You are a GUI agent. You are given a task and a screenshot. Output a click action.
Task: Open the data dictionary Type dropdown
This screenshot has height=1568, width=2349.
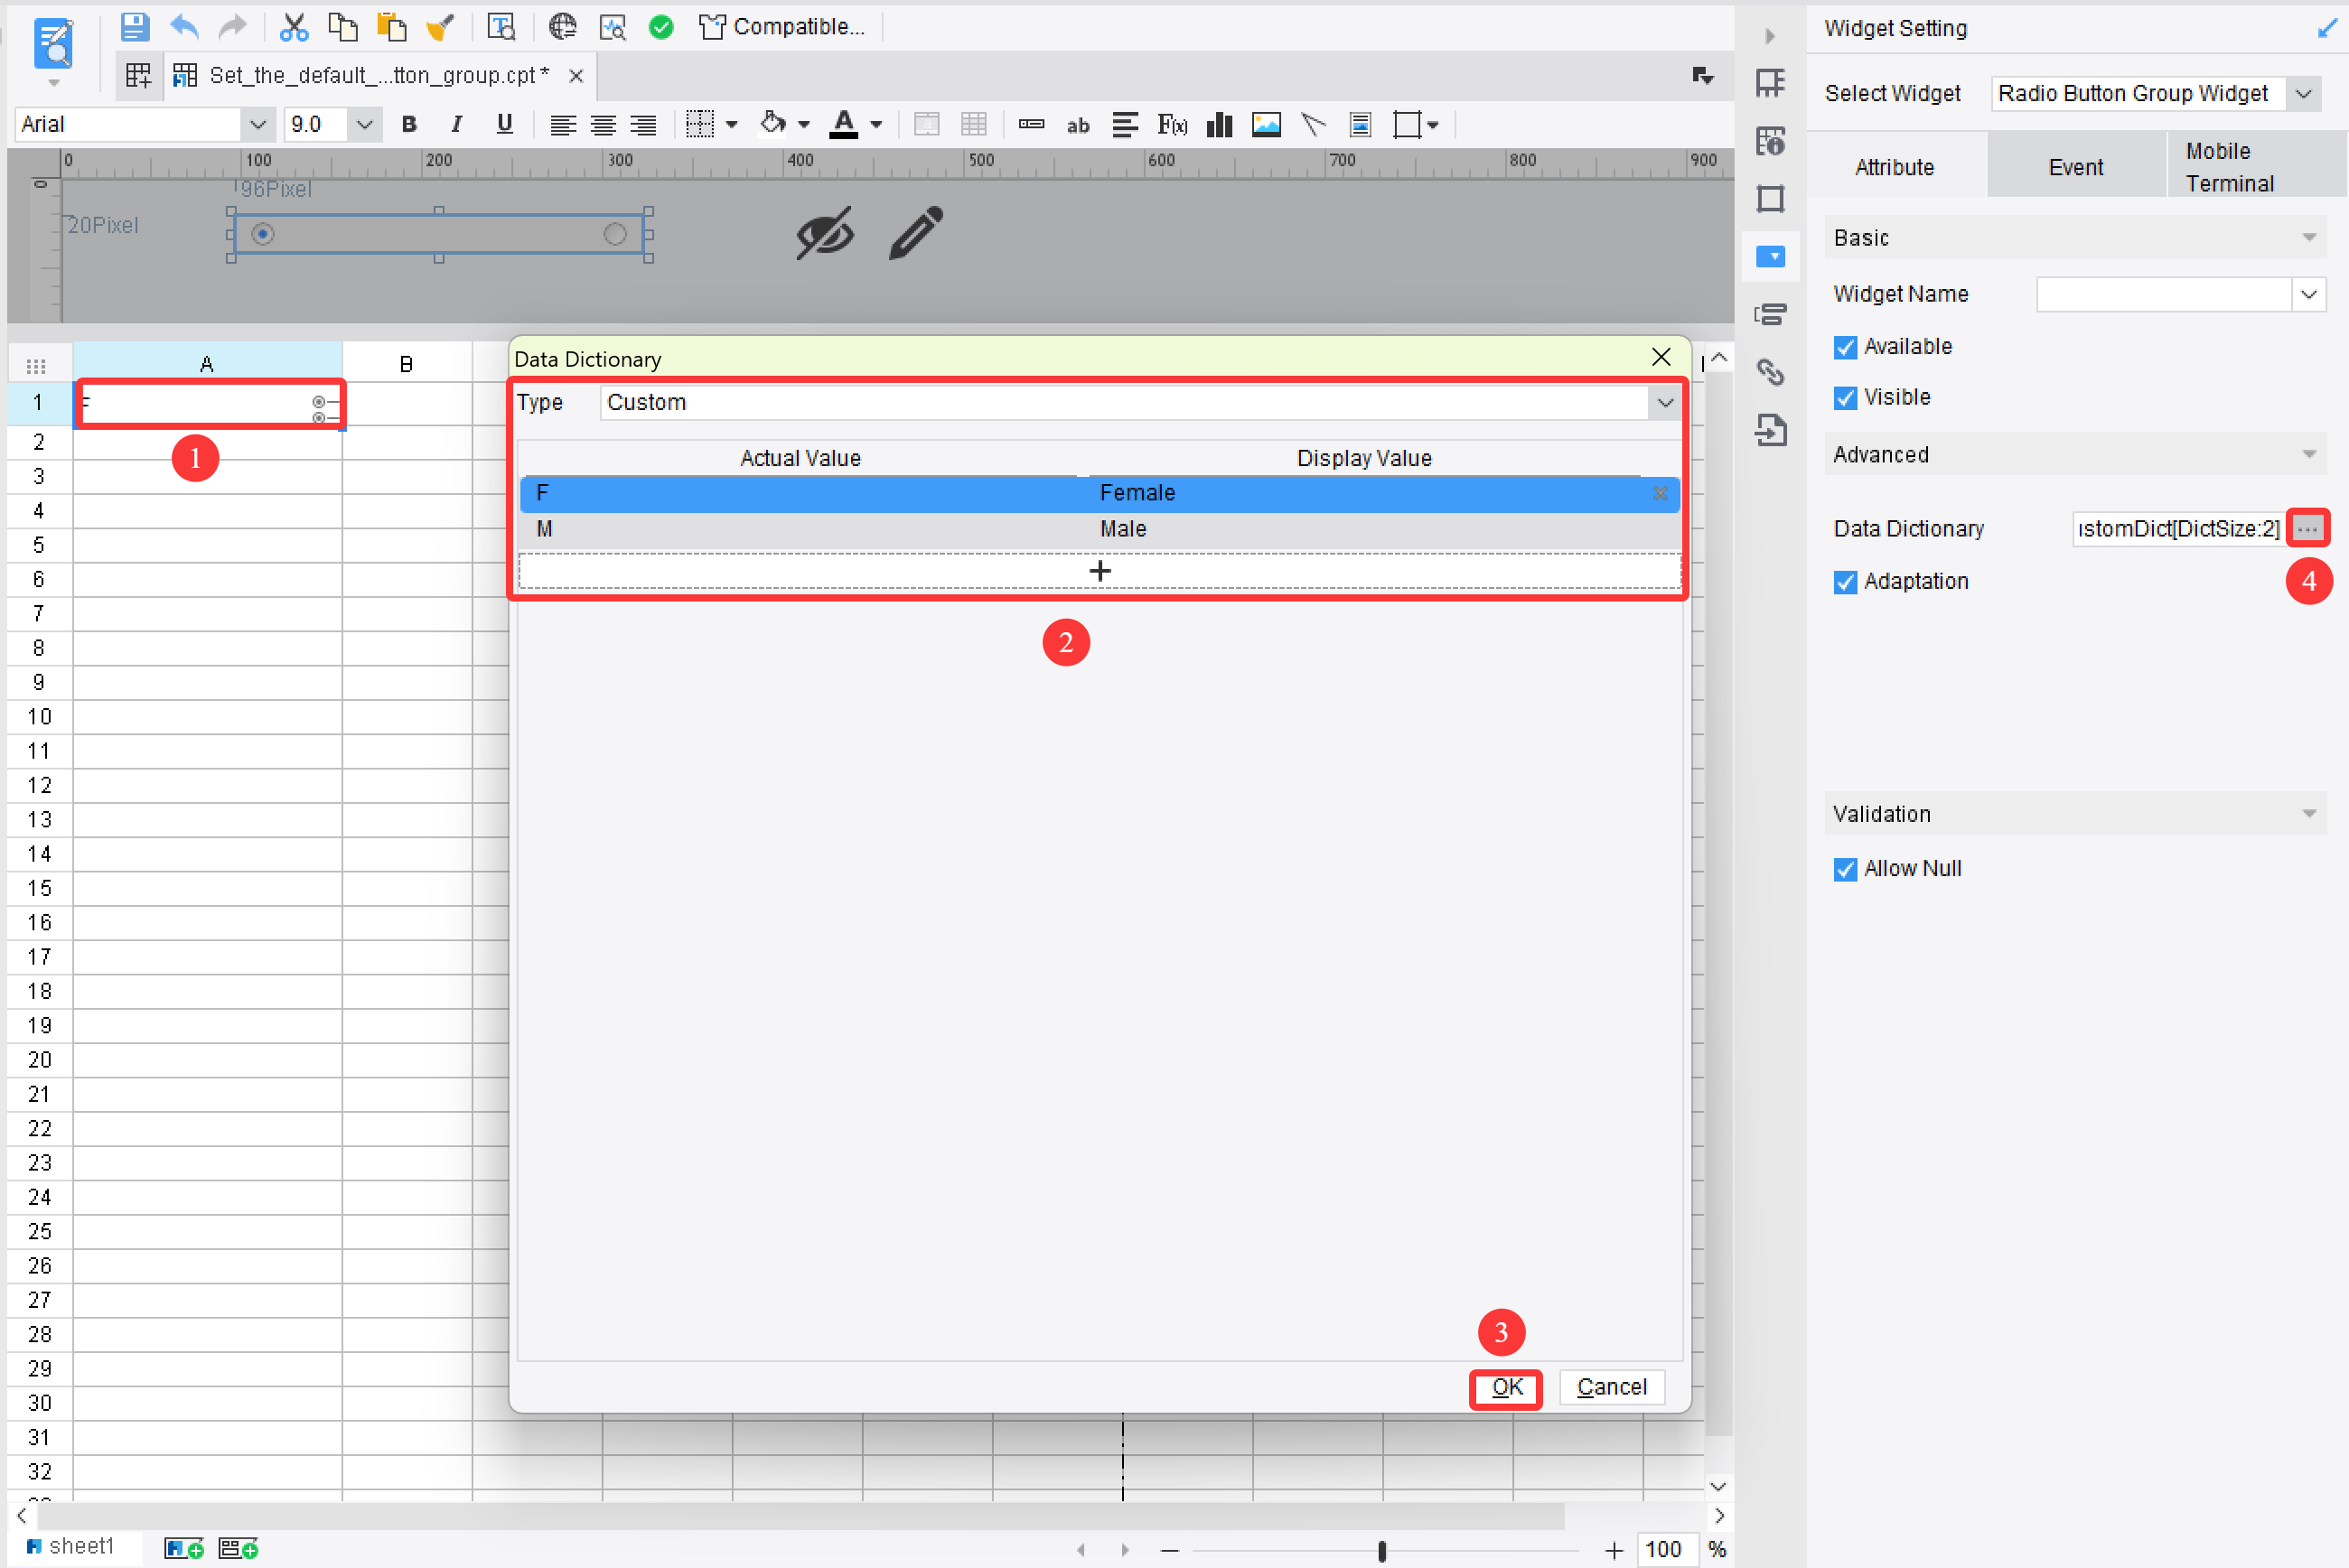pyautogui.click(x=1664, y=402)
